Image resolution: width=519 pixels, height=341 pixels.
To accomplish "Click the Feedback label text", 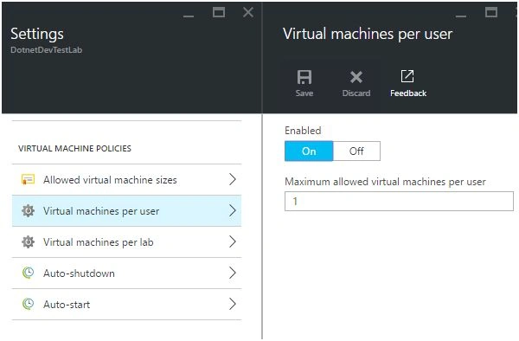I will click(408, 93).
